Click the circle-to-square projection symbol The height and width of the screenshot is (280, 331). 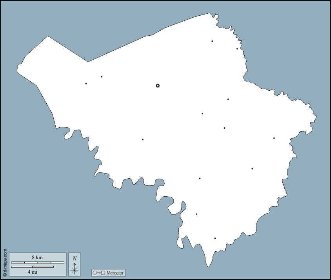point(99,273)
